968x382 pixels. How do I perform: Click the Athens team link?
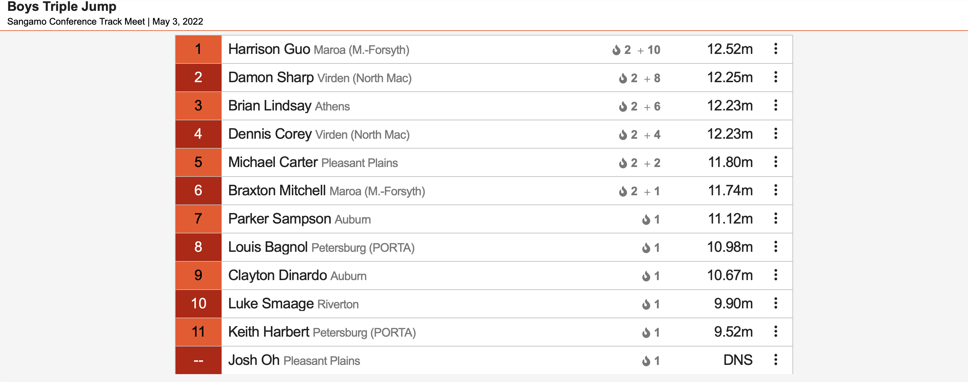pos(332,106)
